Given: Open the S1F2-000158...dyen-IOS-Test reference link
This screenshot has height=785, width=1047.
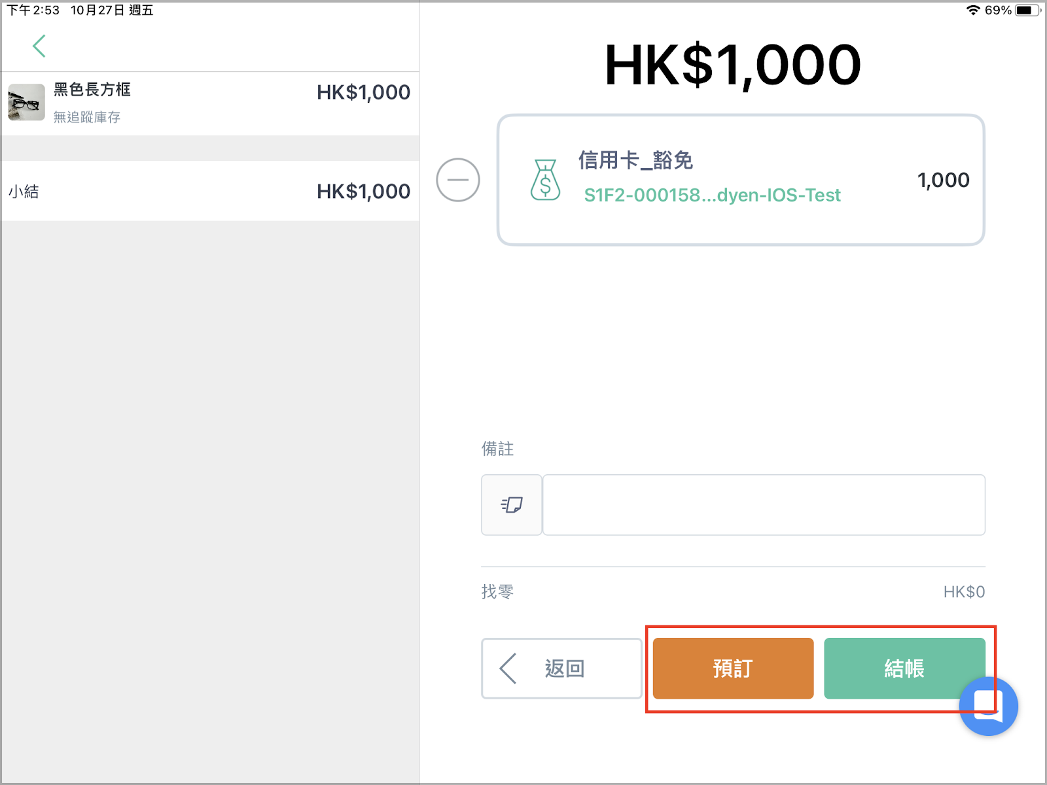Looking at the screenshot, I should point(712,195).
